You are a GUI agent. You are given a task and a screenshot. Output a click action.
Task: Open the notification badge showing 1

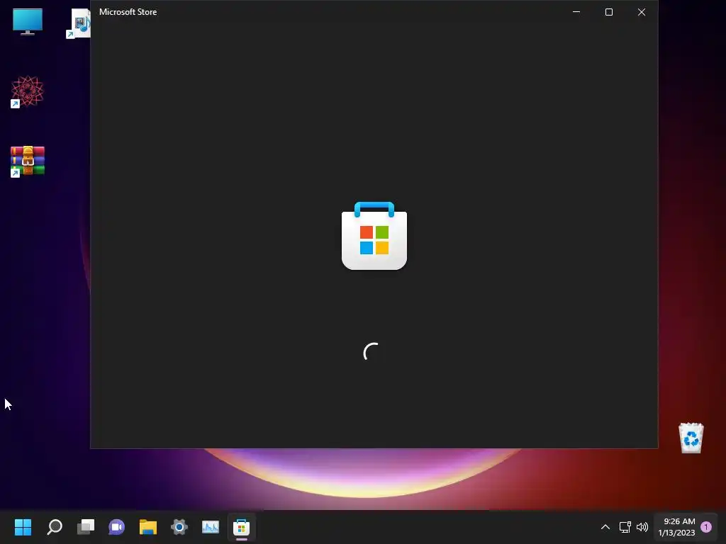click(706, 527)
